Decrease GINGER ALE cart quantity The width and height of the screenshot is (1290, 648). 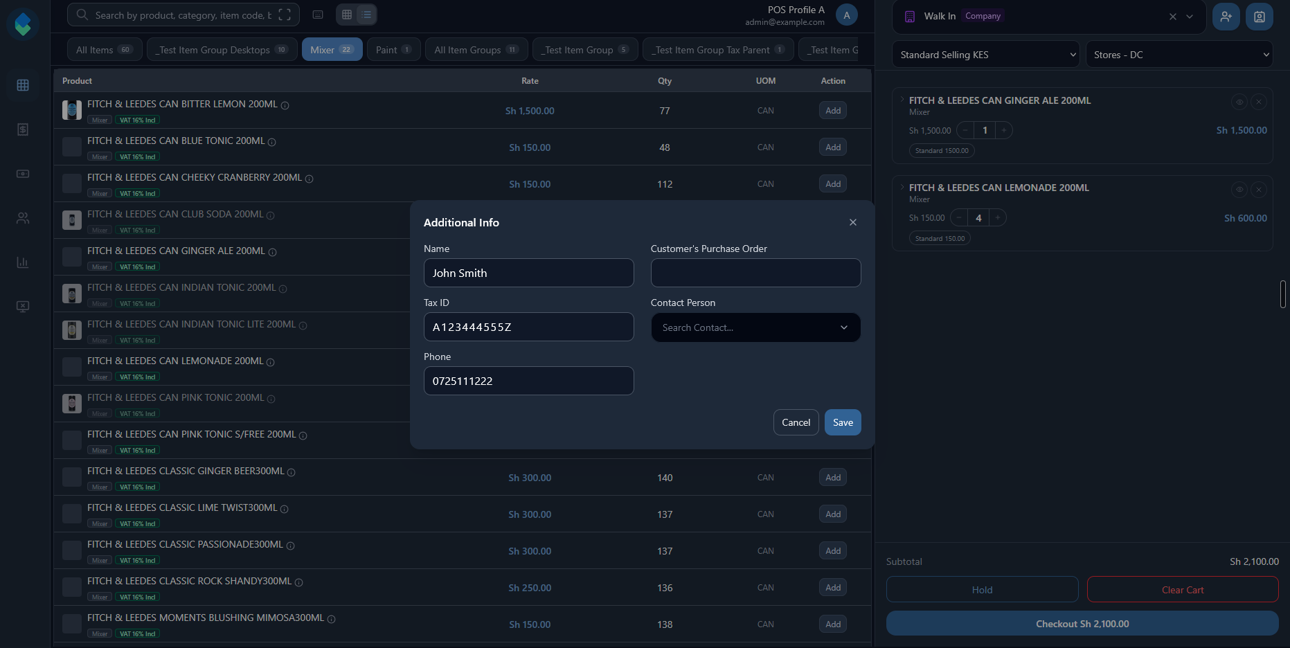[x=965, y=130]
